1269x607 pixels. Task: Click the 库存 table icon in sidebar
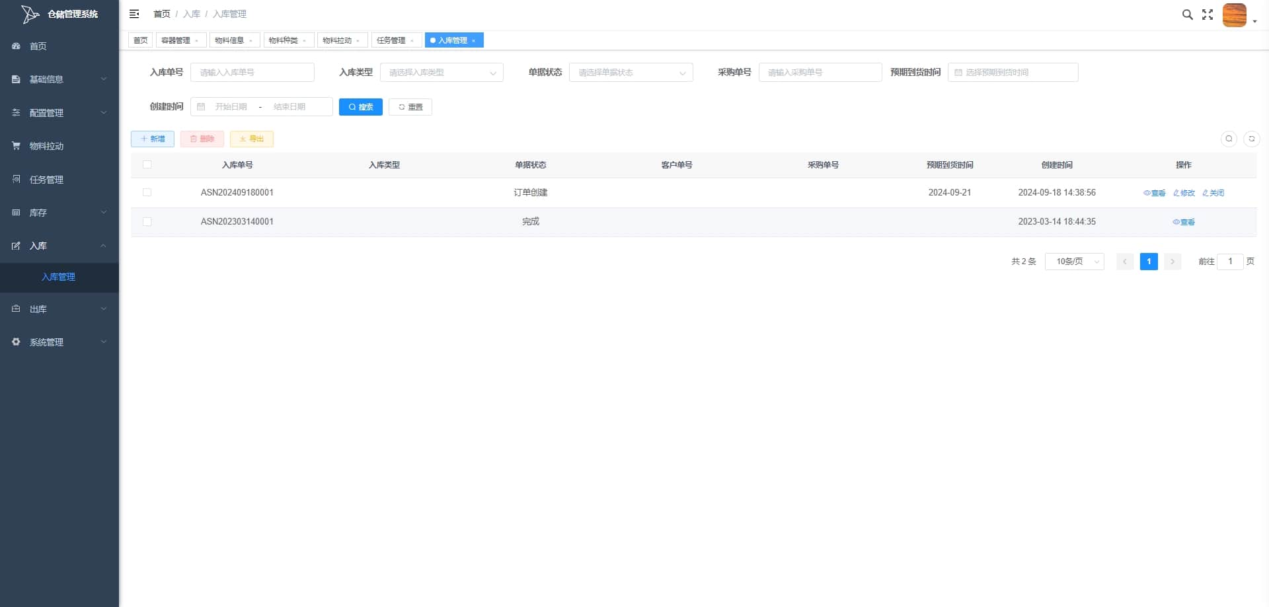pos(16,213)
